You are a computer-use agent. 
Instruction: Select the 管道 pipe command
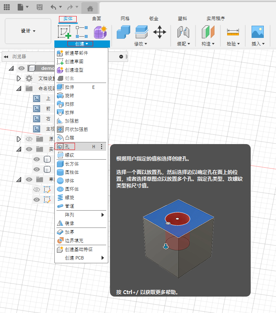[81, 206]
